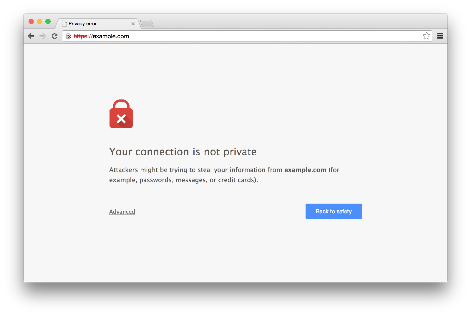471x316 pixels.
Task: Open the Chrome hamburger menu
Action: 440,36
